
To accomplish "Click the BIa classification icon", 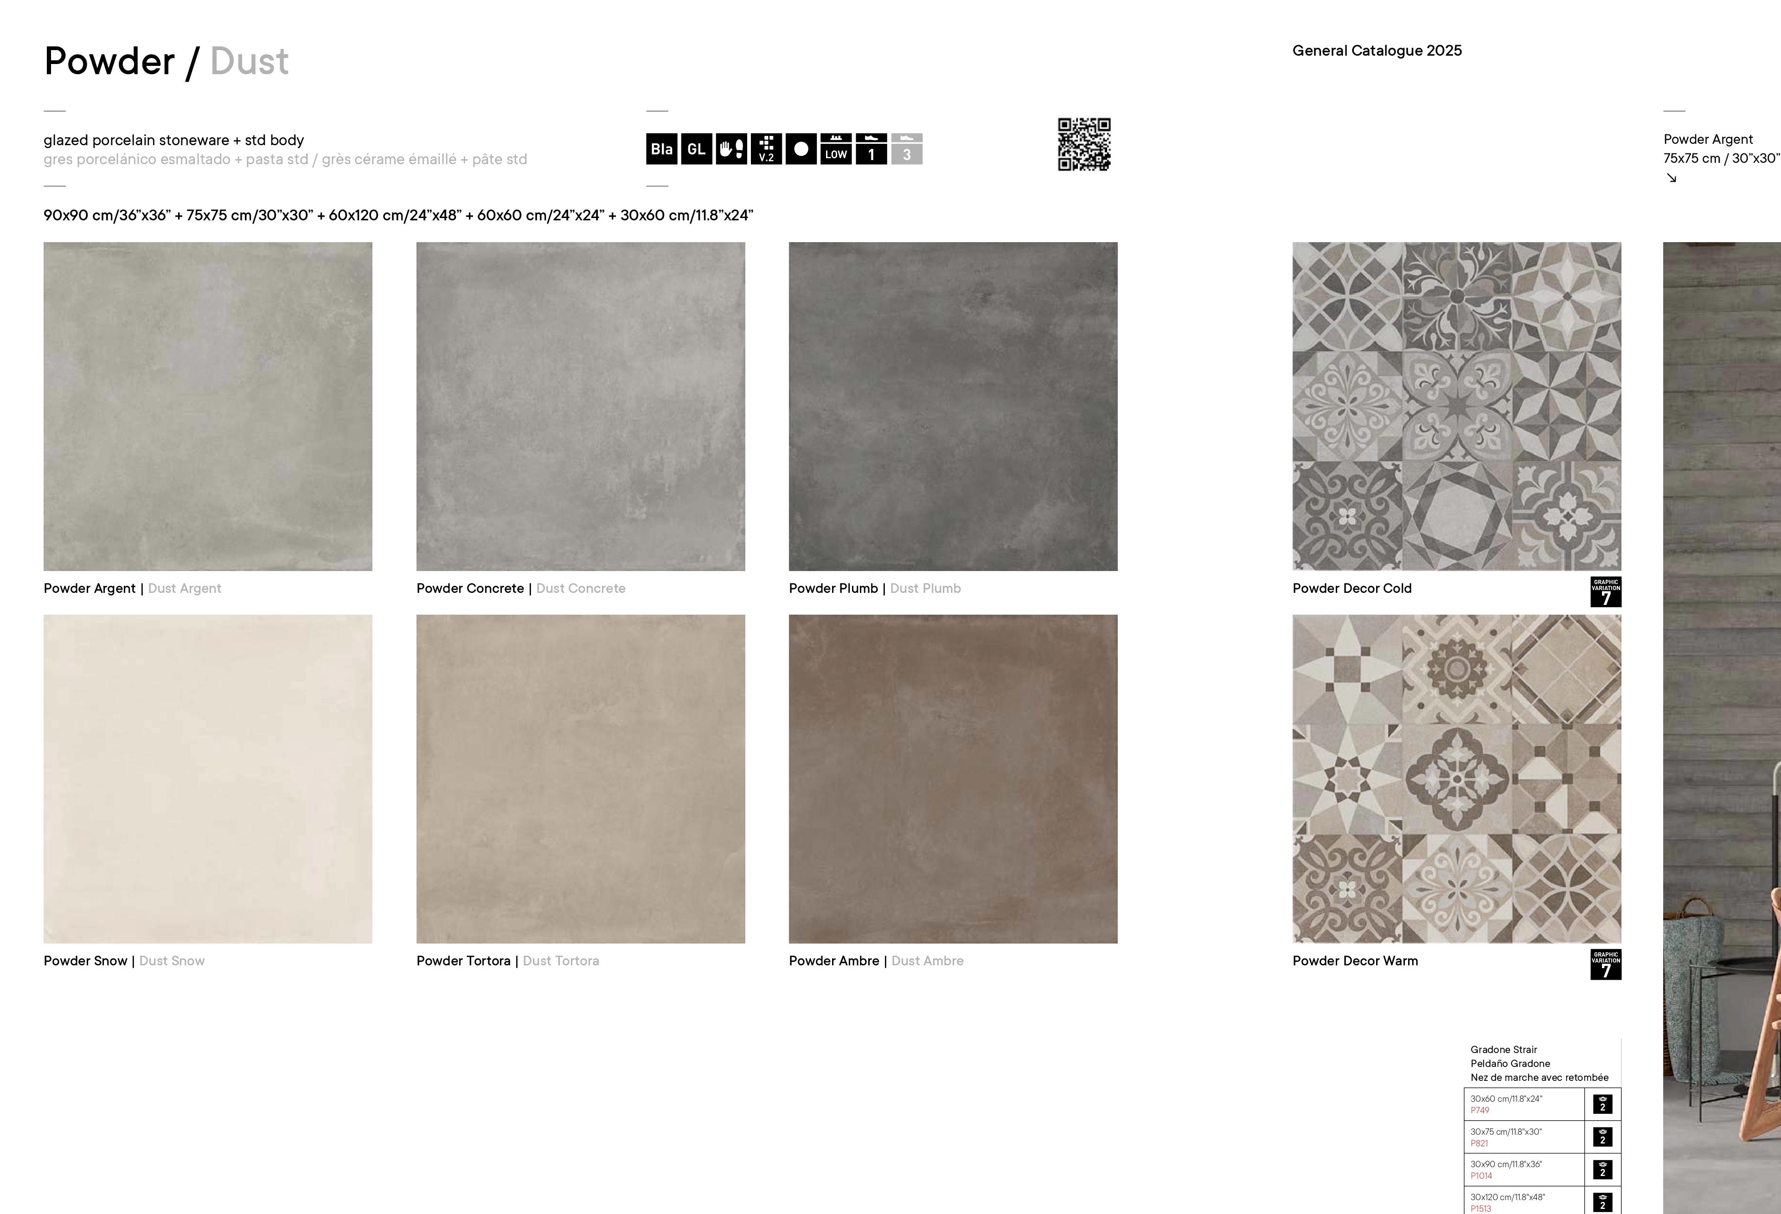I will click(661, 149).
